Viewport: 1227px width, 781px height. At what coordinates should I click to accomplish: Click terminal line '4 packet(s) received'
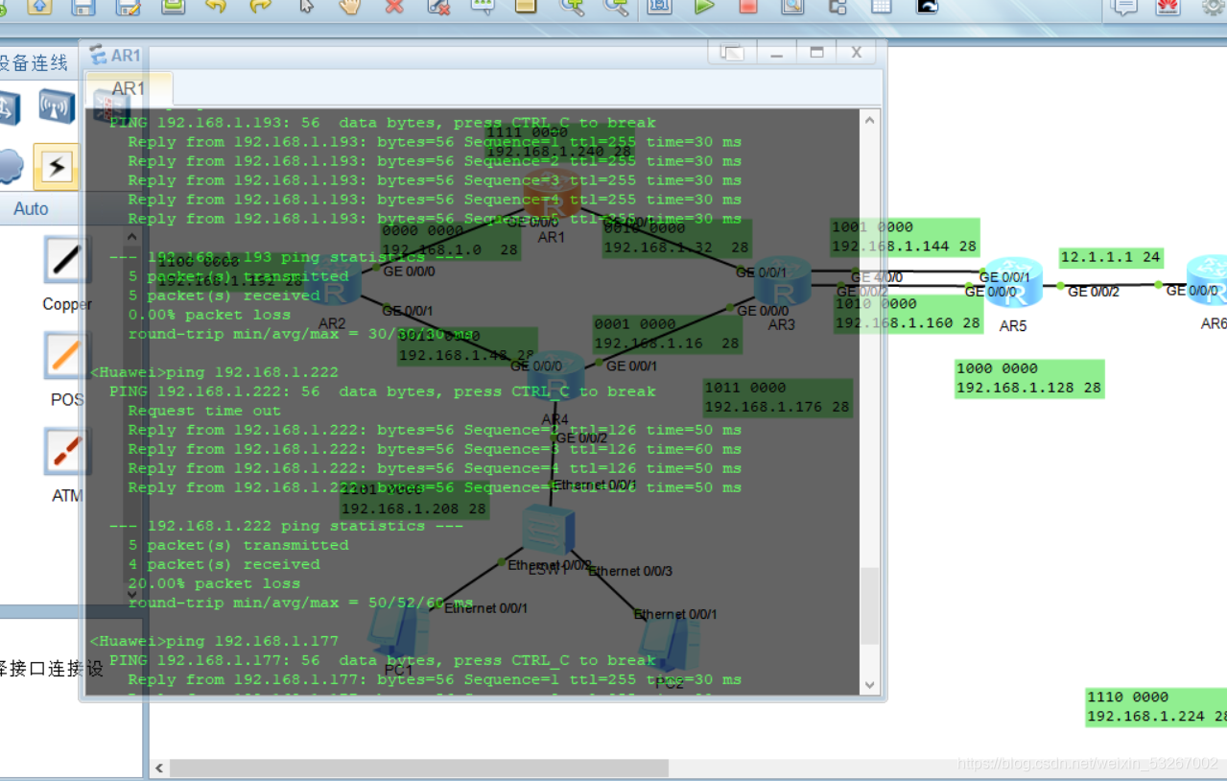point(224,564)
